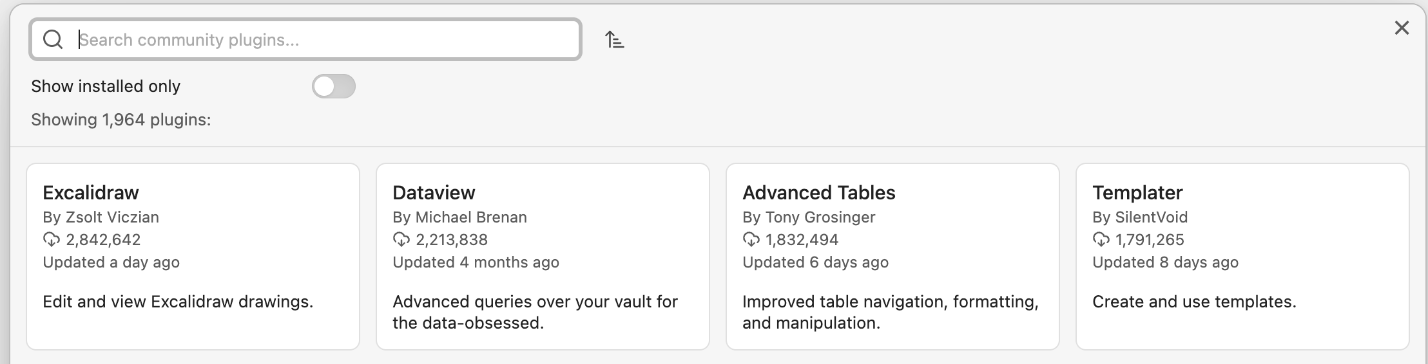Viewport: 1428px width, 364px height.
Task: Click the Dataview plugin title
Action: [434, 192]
